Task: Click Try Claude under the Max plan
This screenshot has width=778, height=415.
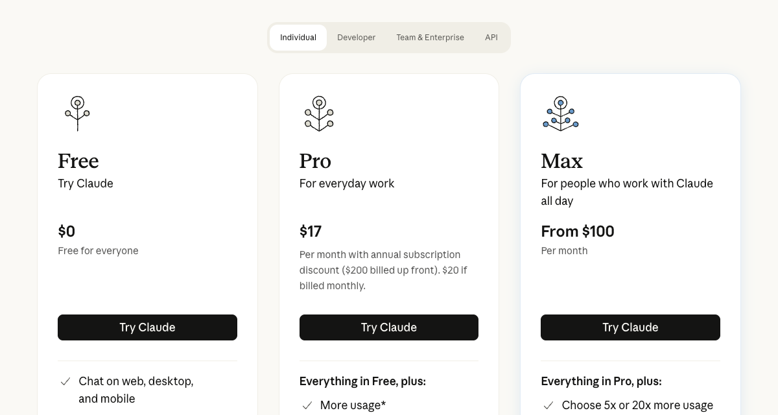Action: coord(630,327)
